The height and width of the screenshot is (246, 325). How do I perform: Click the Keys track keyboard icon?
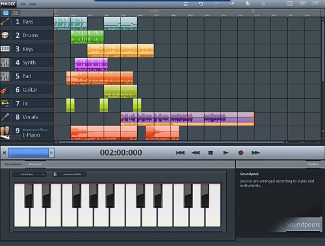point(5,49)
